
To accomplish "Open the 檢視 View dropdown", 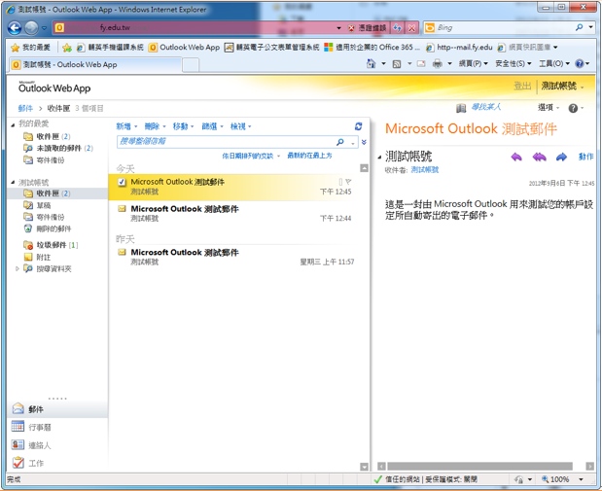I will click(x=241, y=126).
